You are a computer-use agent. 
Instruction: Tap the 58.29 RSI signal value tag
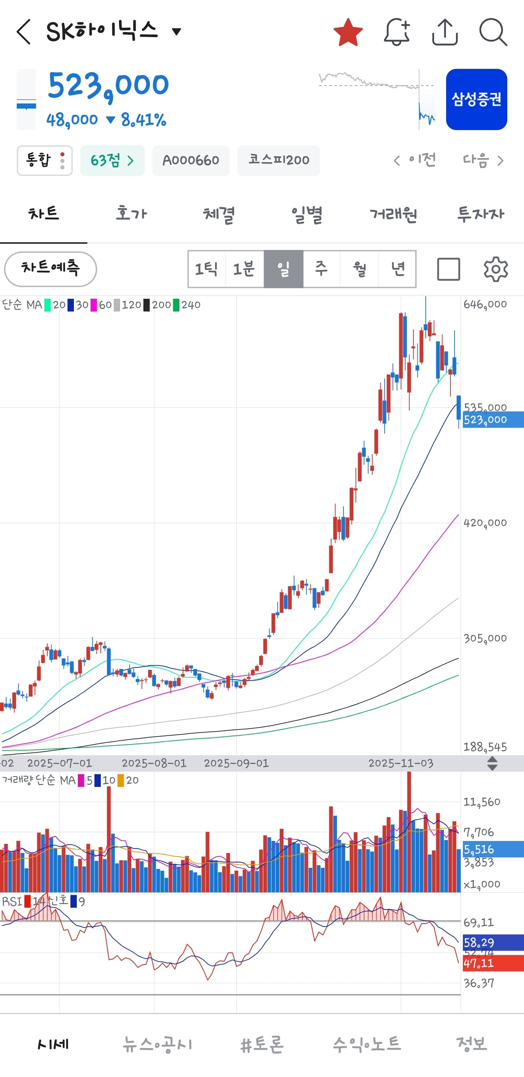493,942
